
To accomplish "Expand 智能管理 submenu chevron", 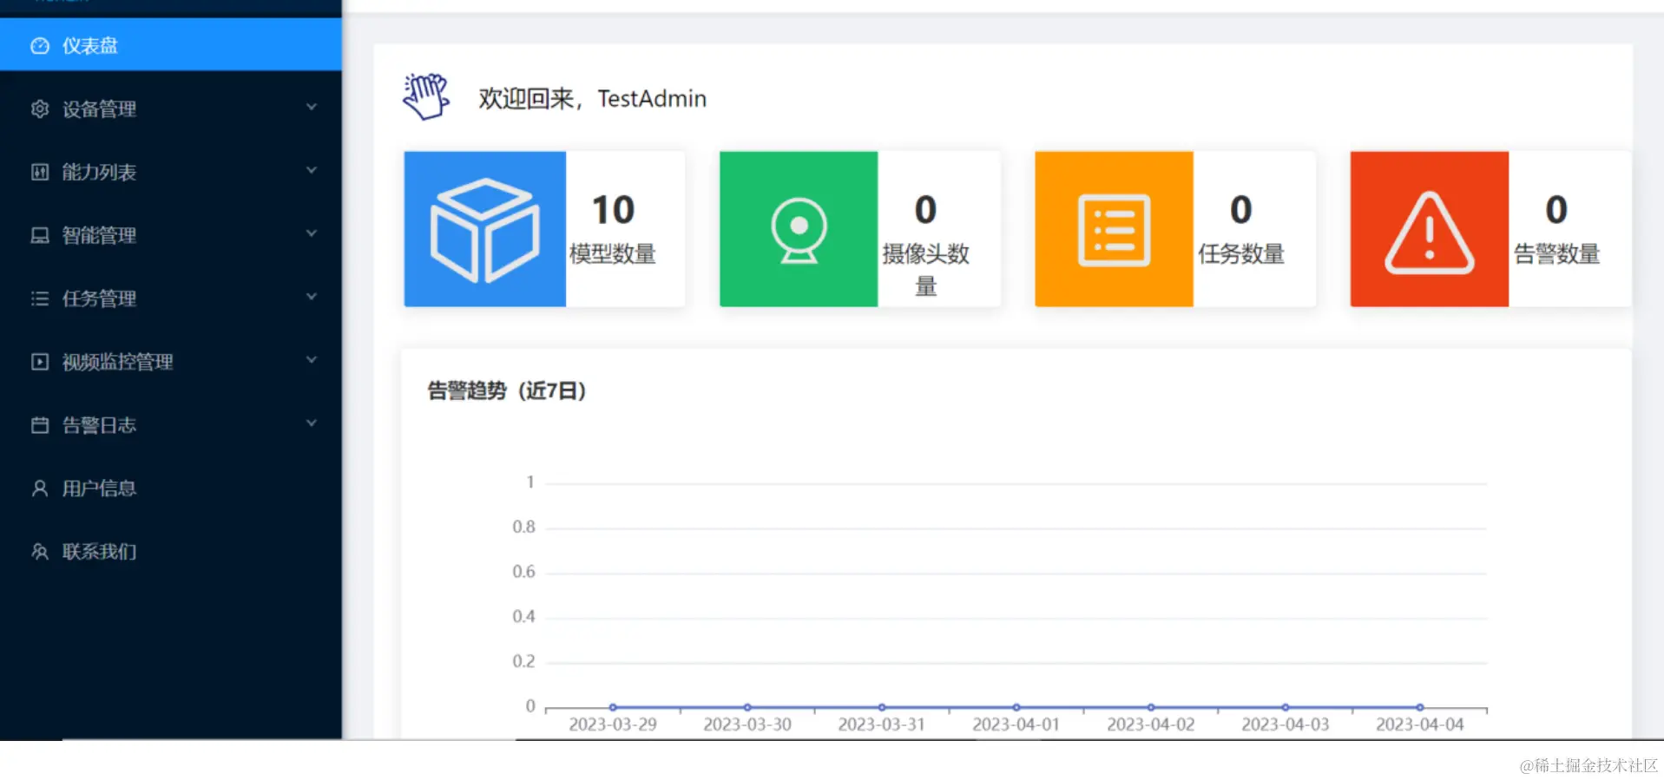I will (x=312, y=234).
